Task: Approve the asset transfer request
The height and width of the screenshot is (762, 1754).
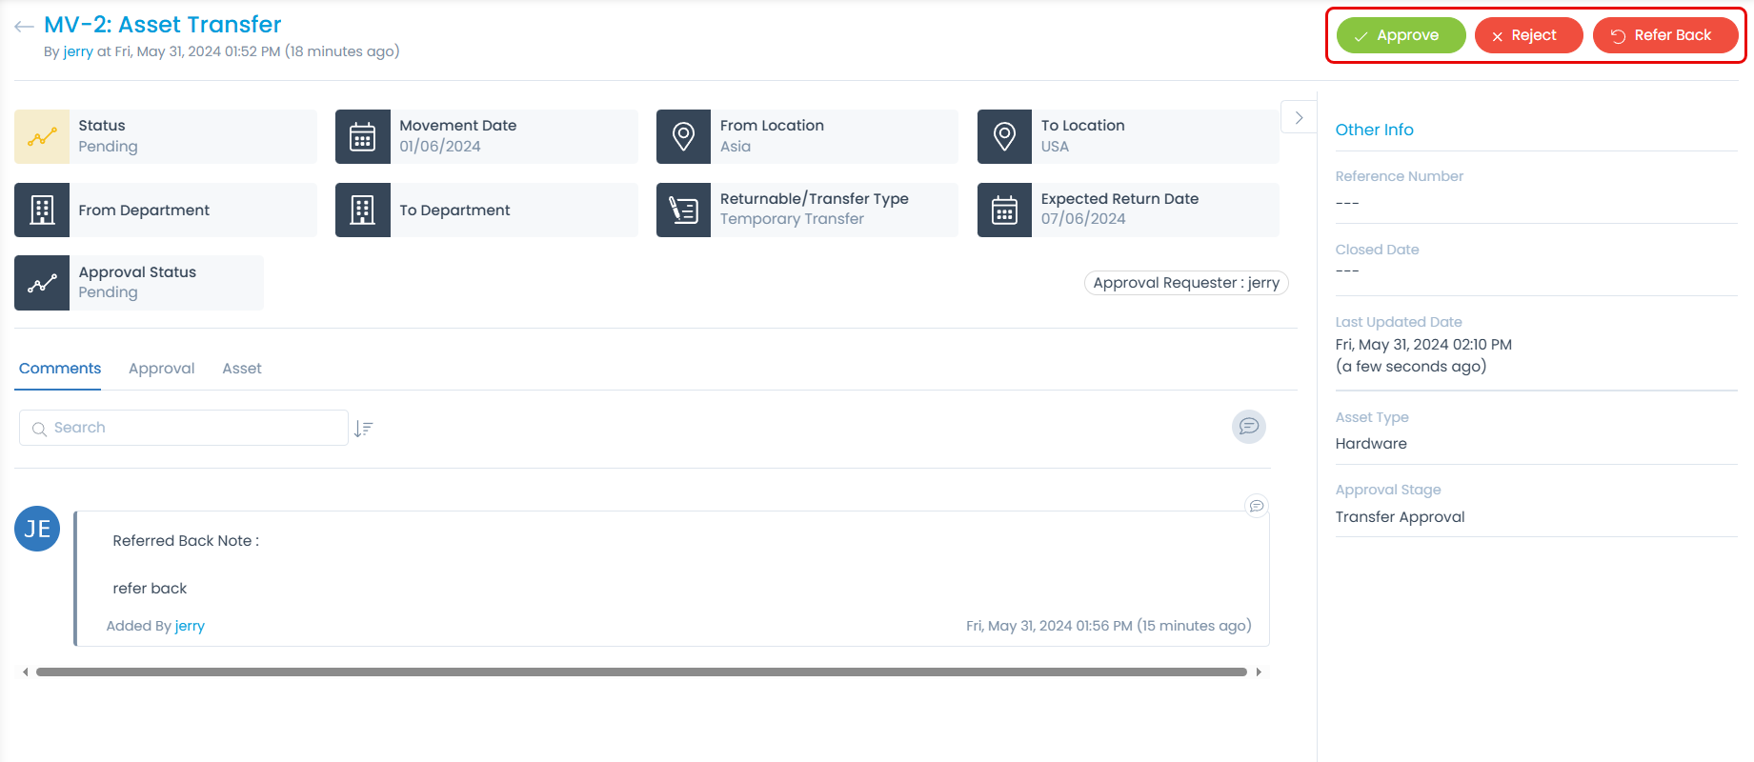Action: click(1401, 35)
